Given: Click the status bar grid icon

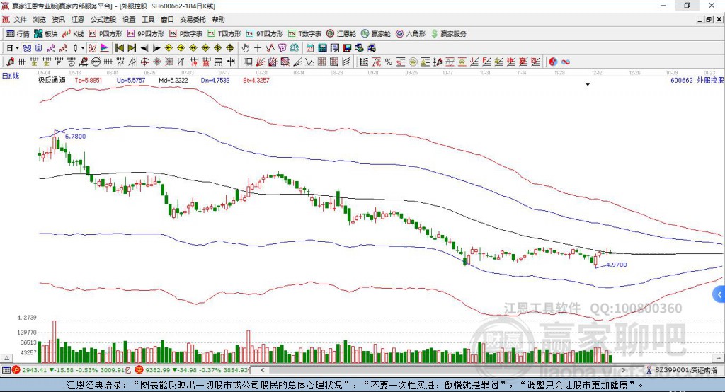Looking at the screenshot, I should [x=6, y=370].
